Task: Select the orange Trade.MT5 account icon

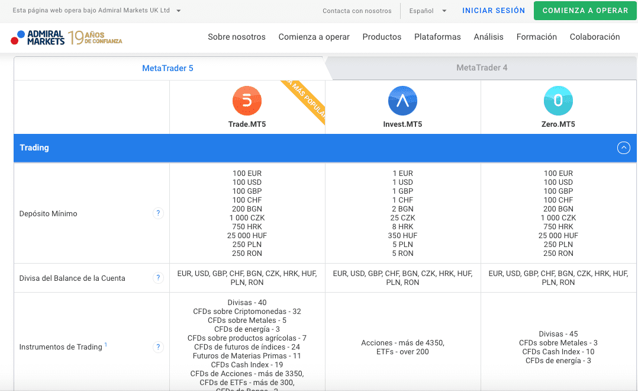Action: [x=247, y=101]
